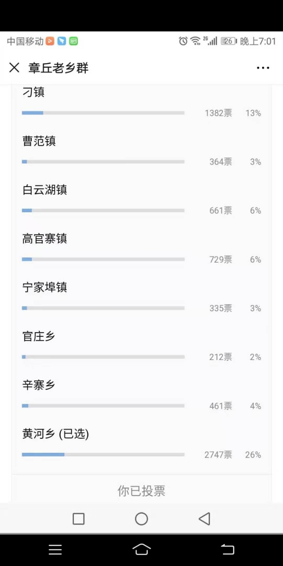
Task: Tap the bottom hamburger menu icon
Action: 55,550
